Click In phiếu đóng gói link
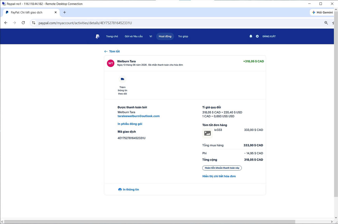 (130, 124)
